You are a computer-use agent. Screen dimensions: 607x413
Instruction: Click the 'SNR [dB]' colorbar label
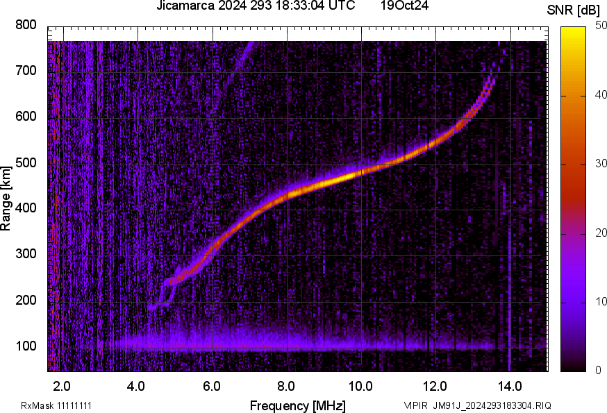pos(573,10)
